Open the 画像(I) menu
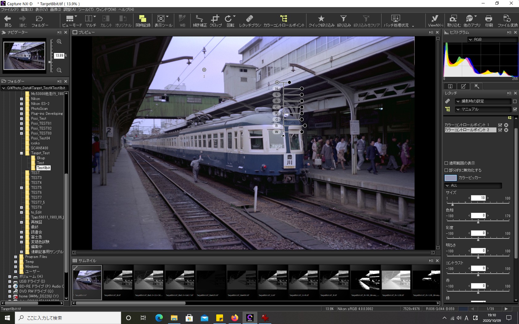This screenshot has height=324, width=519. [x=56, y=10]
